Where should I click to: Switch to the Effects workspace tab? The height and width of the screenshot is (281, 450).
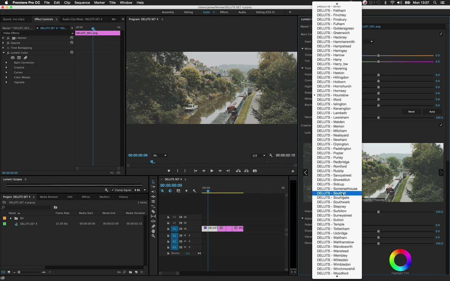224,12
